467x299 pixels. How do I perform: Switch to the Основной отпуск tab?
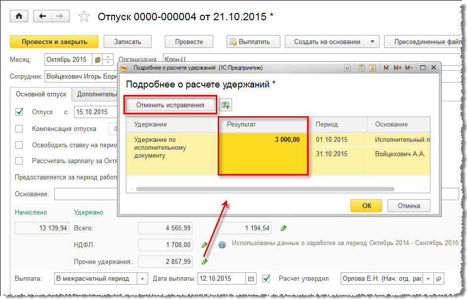[40, 94]
